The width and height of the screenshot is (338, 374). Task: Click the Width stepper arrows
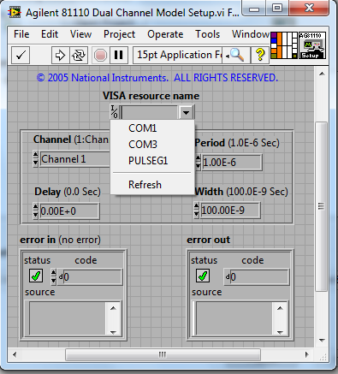pyautogui.click(x=196, y=211)
